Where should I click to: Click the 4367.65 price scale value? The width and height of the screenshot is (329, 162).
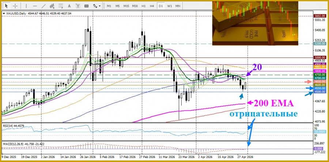tap(319, 101)
